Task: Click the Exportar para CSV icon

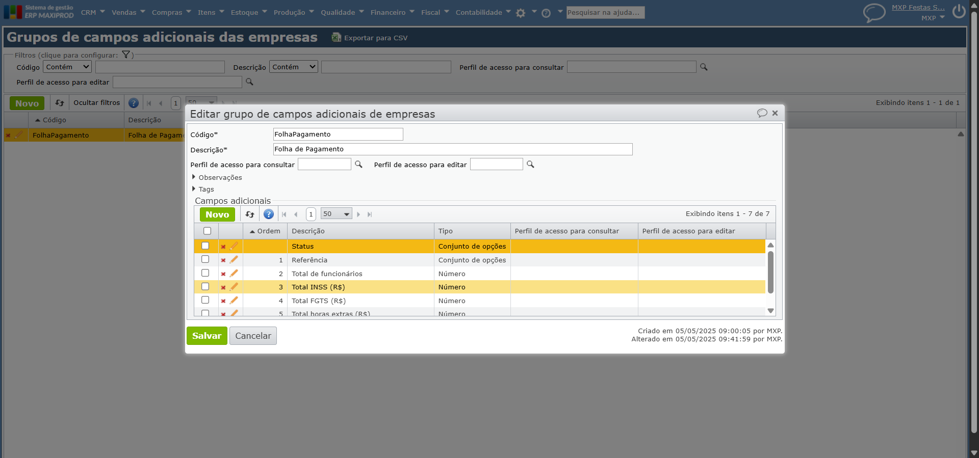Action: [x=336, y=37]
